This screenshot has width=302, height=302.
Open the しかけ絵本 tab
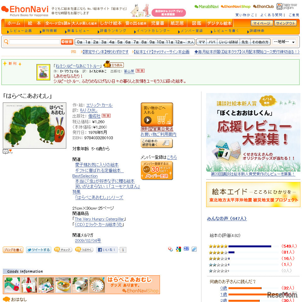(111, 23)
